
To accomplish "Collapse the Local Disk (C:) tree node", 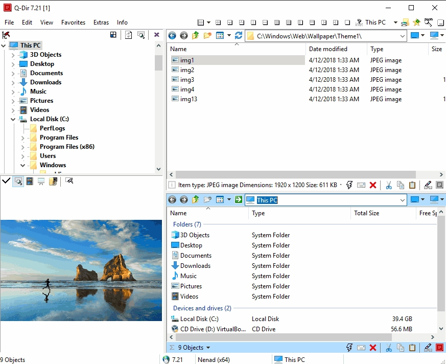I will (13, 119).
